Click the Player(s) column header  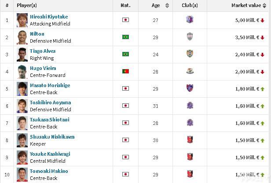[27, 5]
